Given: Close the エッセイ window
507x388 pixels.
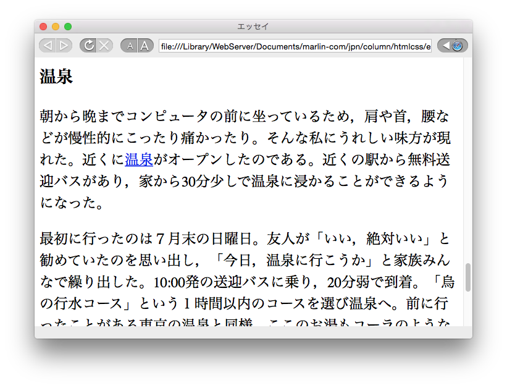Looking at the screenshot, I should [43, 27].
